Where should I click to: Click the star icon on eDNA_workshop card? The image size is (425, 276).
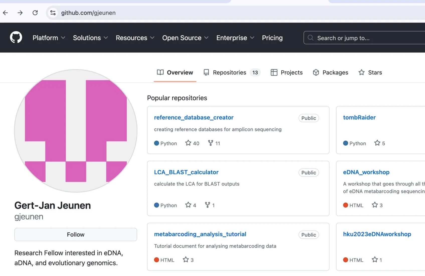(x=375, y=205)
